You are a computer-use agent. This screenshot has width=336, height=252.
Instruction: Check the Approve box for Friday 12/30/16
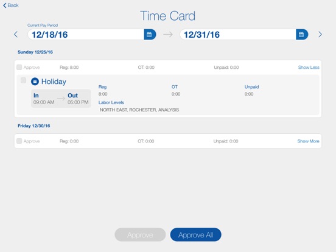click(x=19, y=141)
